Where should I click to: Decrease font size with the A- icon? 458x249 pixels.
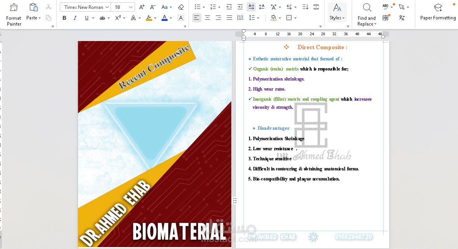[153, 7]
